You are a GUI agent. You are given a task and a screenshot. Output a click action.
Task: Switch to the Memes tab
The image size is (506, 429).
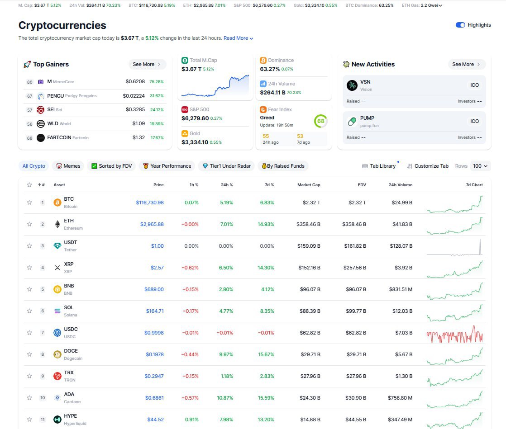pyautogui.click(x=68, y=166)
